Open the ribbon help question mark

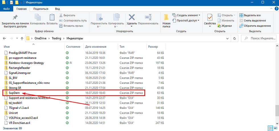coord(276,9)
